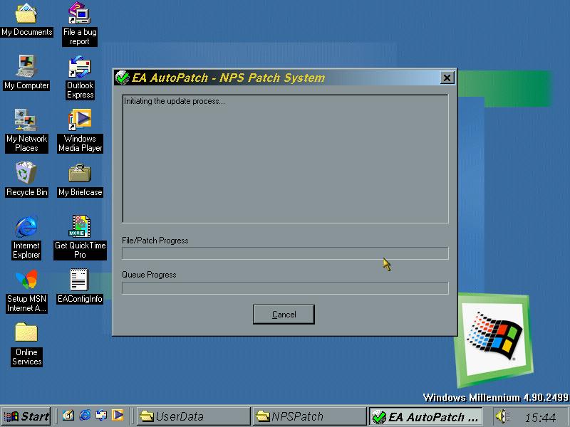This screenshot has height=427, width=570.
Task: Click the update status log text area
Action: 285,159
